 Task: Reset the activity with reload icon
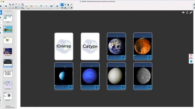point(187,12)
